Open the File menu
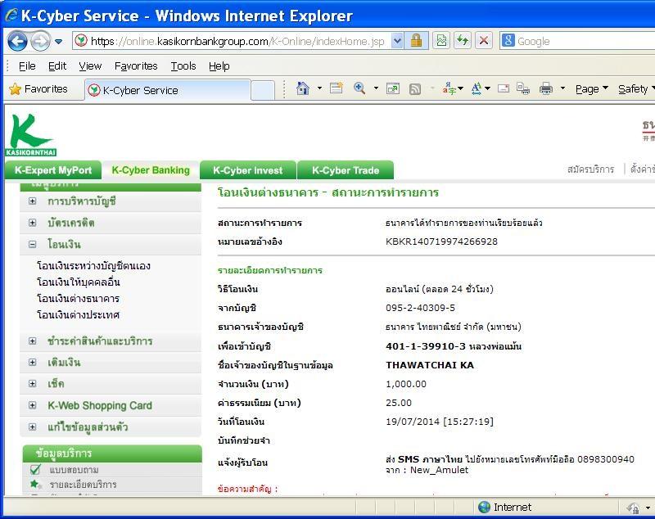 (x=27, y=66)
